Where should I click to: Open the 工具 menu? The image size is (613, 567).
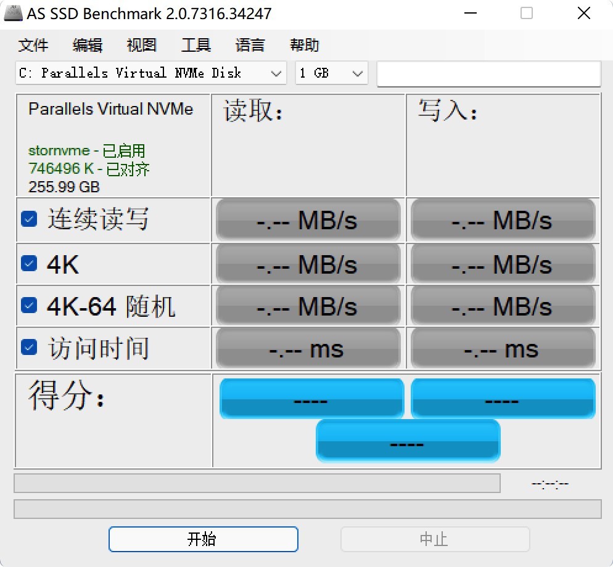coord(195,44)
